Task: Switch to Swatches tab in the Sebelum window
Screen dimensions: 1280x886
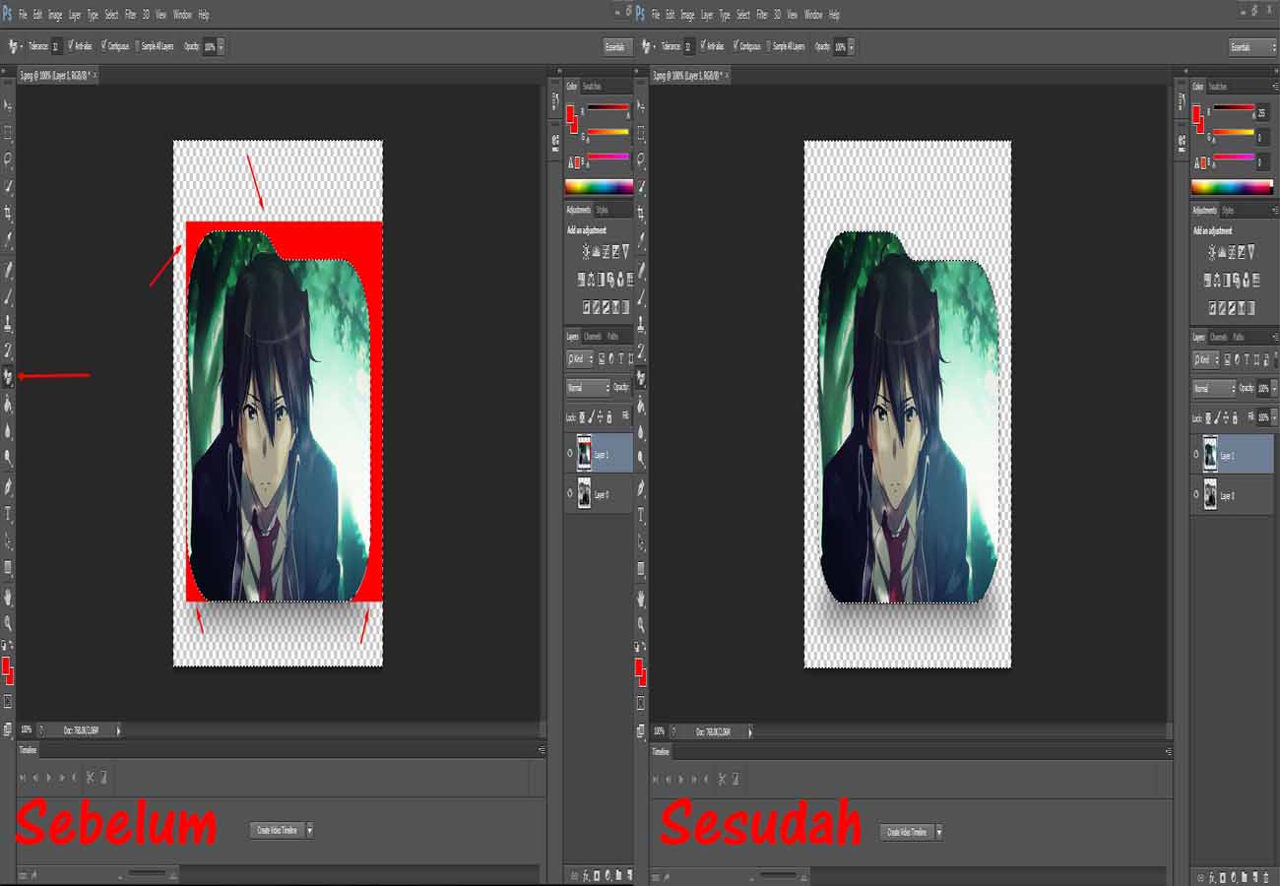Action: tap(592, 87)
